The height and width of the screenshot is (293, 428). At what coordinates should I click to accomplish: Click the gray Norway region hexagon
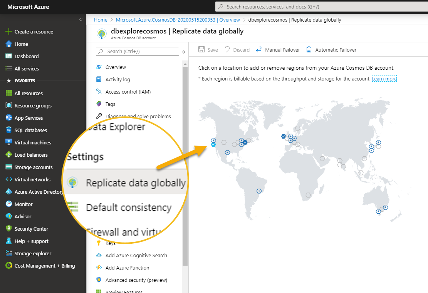pos(297,128)
